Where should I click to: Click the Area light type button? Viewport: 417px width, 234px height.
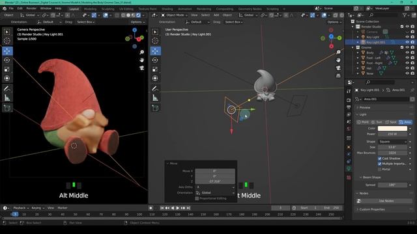pos(405,122)
